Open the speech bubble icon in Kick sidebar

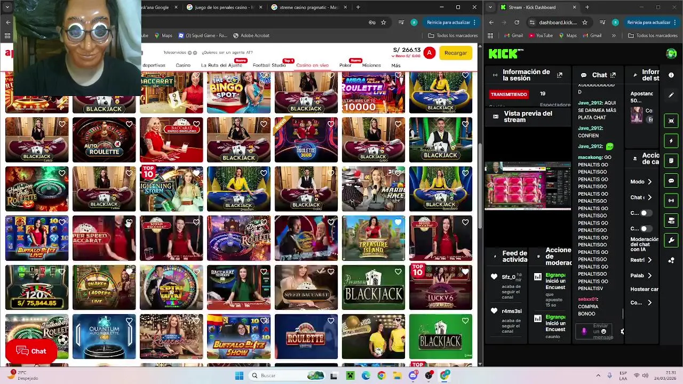point(671,181)
